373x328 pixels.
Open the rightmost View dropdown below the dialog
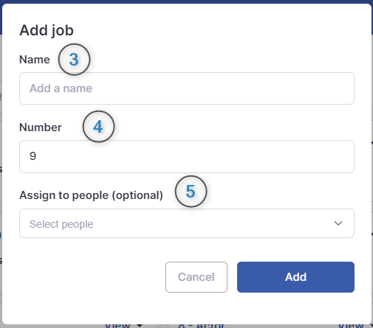click(x=353, y=326)
